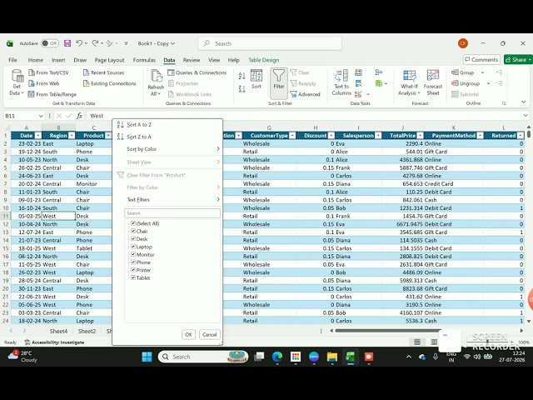The height and width of the screenshot is (400, 533).
Task: Uncheck Chair in filter list
Action: pos(133,232)
